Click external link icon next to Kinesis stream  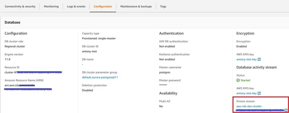coord(286,110)
